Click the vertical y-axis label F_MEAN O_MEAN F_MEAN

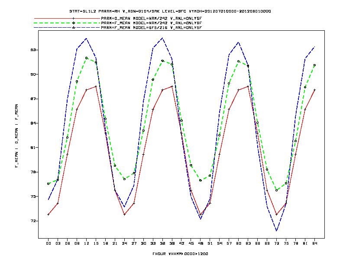[16, 136]
